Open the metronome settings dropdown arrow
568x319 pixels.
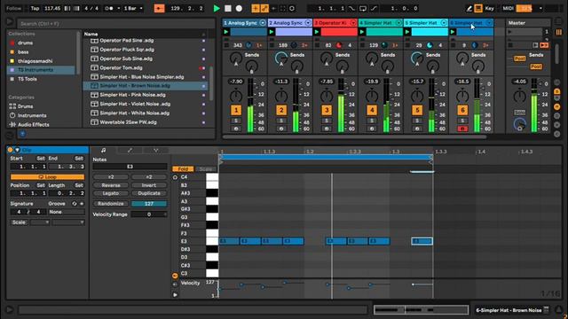(118, 8)
